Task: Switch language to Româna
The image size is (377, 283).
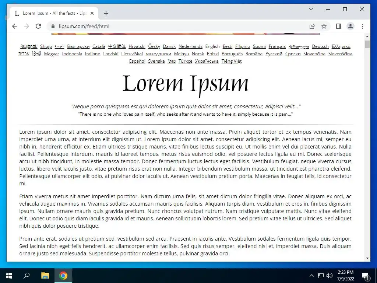Action: coord(254,54)
